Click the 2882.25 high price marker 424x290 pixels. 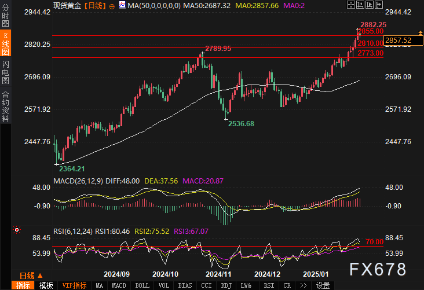tap(373, 24)
